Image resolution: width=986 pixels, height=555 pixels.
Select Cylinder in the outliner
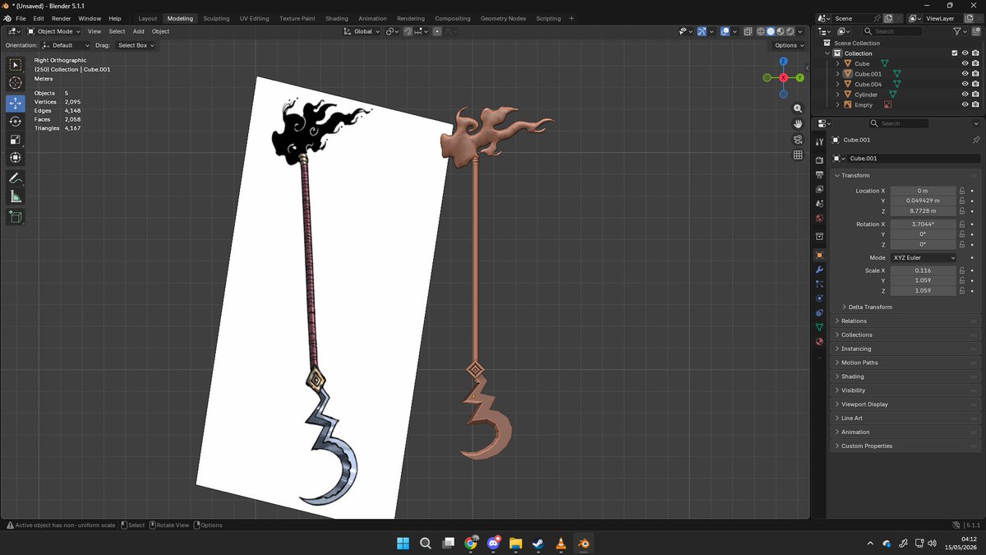(866, 95)
